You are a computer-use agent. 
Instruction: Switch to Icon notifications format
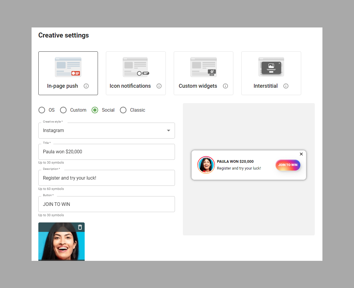136,73
